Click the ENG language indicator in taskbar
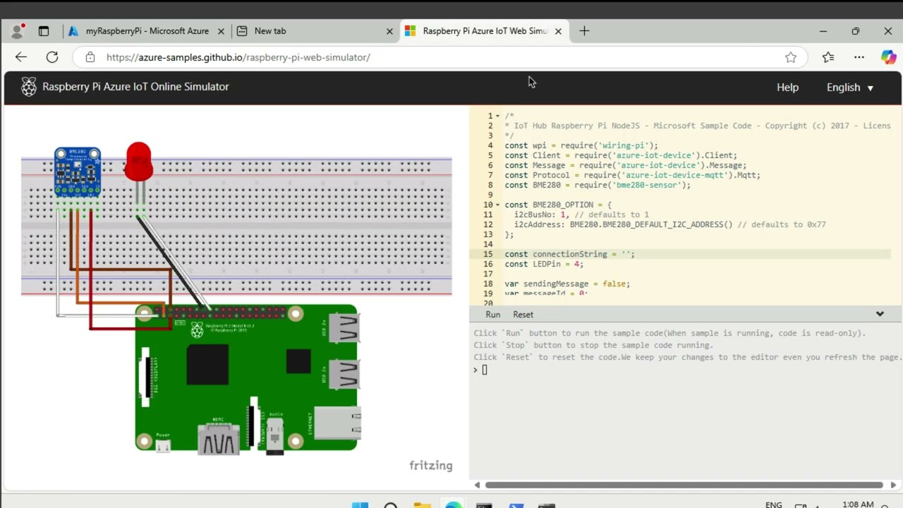 pos(773,504)
